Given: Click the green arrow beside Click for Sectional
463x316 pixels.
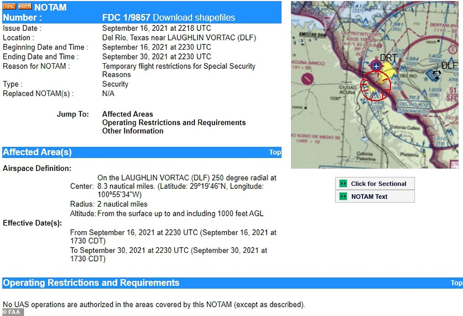Looking at the screenshot, I should point(343,184).
